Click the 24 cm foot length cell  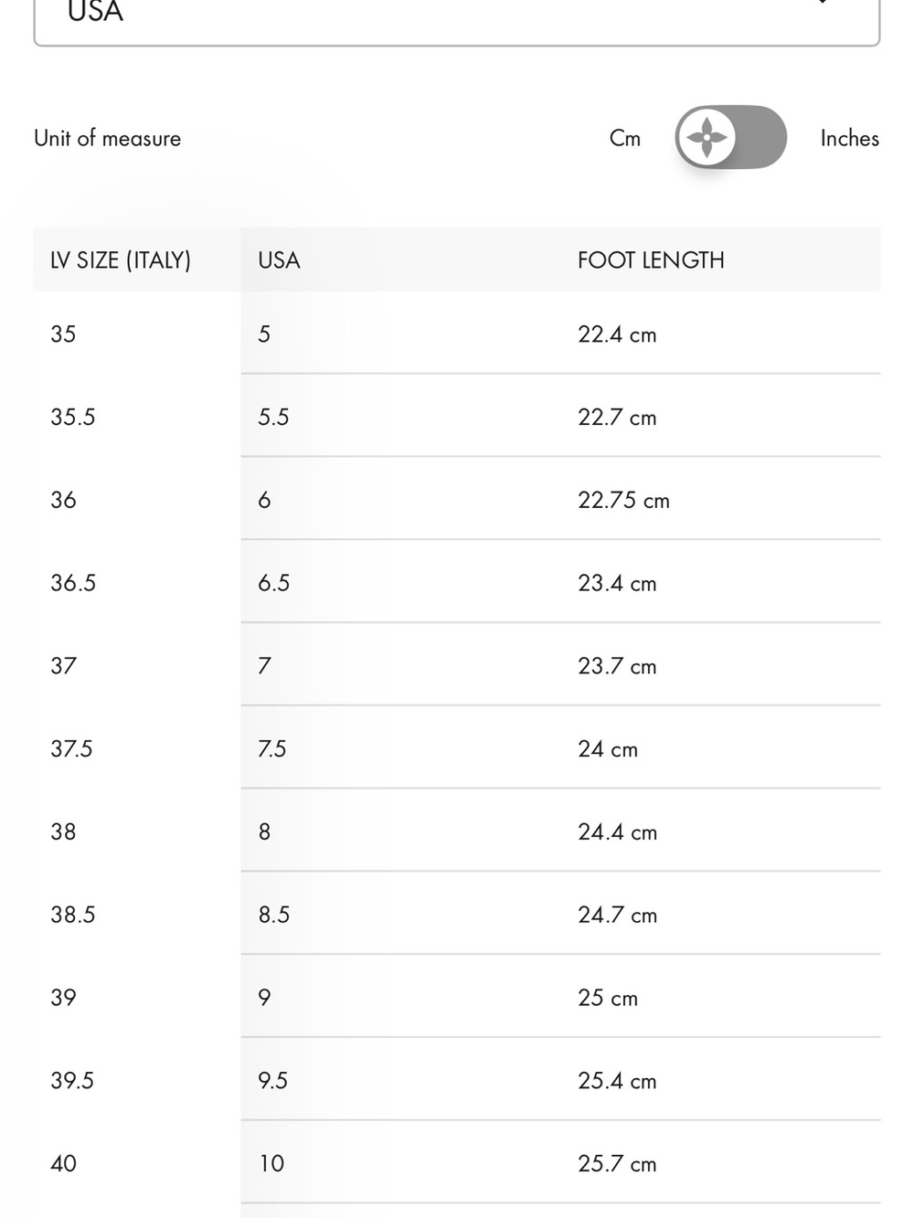608,749
